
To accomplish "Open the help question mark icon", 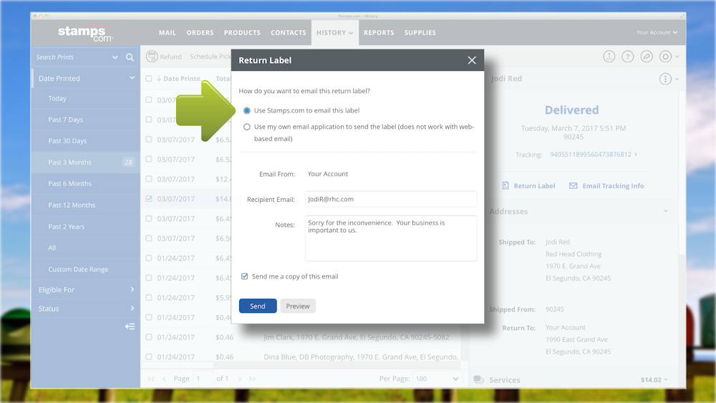I will 627,57.
